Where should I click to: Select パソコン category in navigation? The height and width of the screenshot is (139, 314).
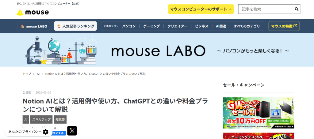point(129,26)
